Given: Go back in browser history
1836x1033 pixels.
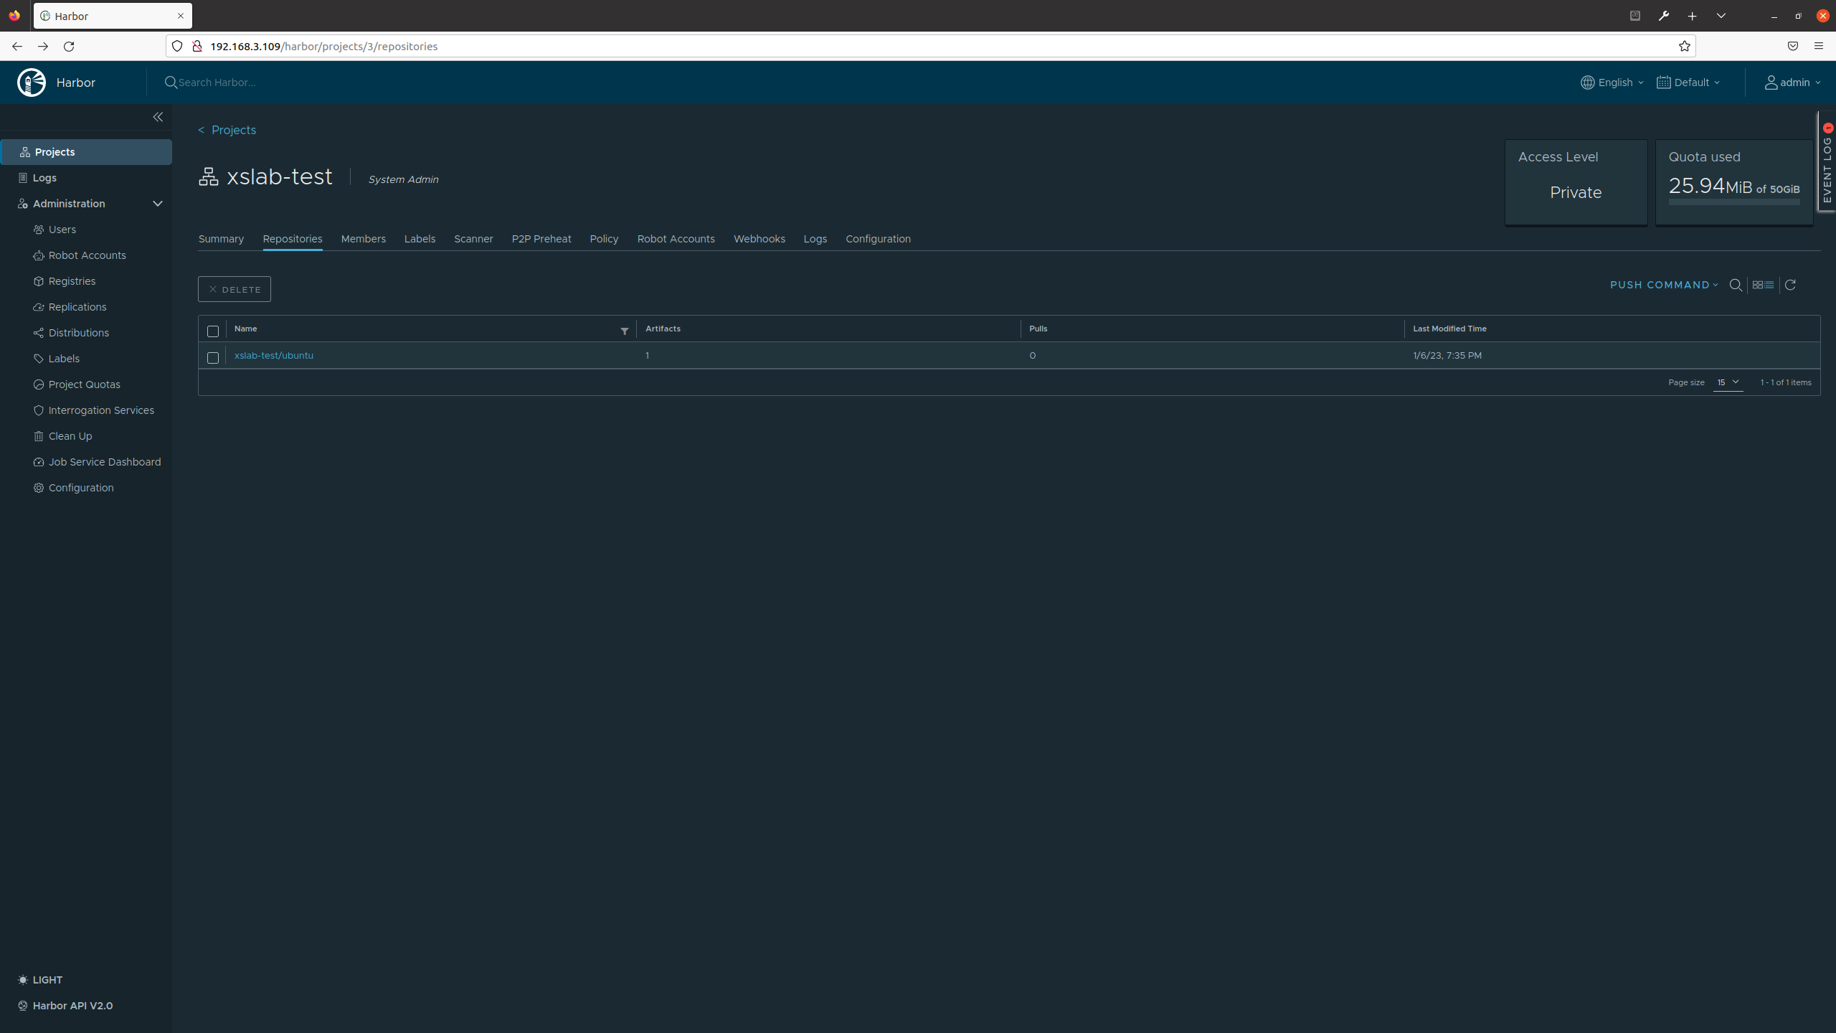Looking at the screenshot, I should click(17, 47).
